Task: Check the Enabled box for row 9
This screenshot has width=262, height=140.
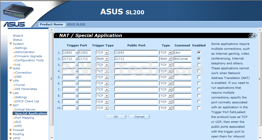Action: 199,102
